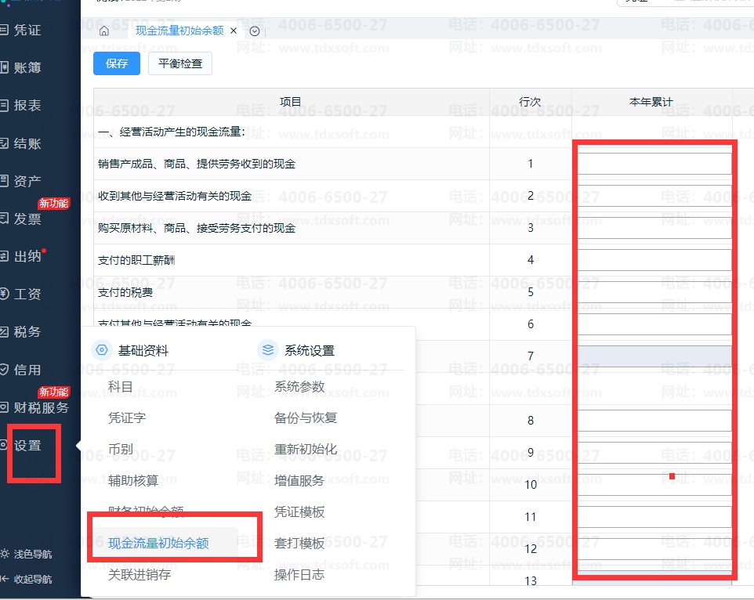This screenshot has height=600, width=754.
Task: Close the 现金流量初始余额 tab
Action: (234, 31)
